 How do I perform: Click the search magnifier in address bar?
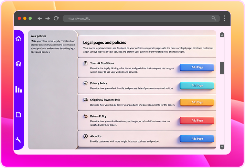coord(214,18)
